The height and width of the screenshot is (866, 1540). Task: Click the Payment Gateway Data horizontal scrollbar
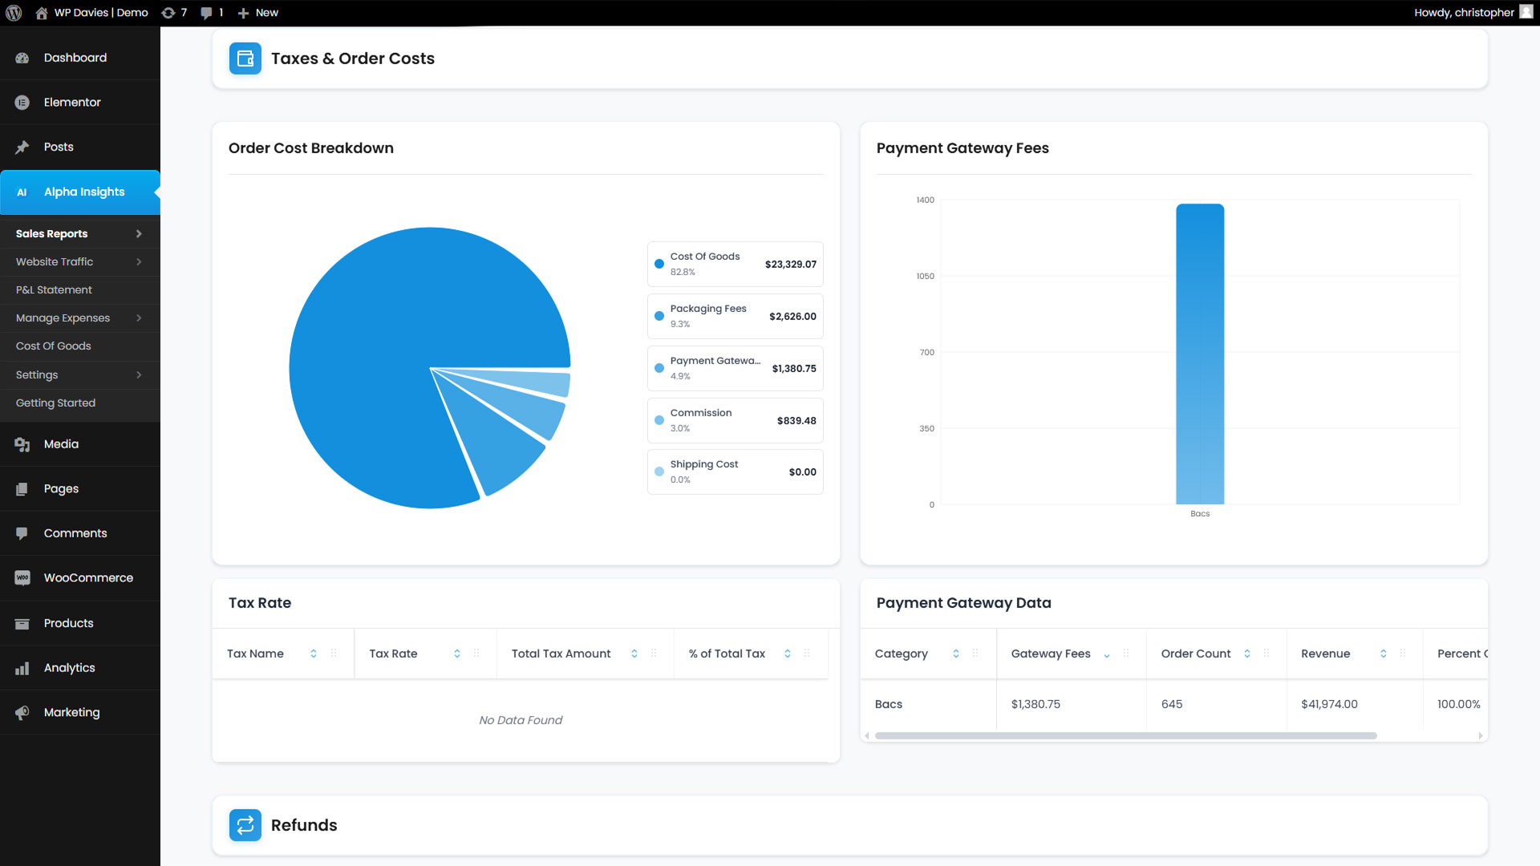[1125, 735]
